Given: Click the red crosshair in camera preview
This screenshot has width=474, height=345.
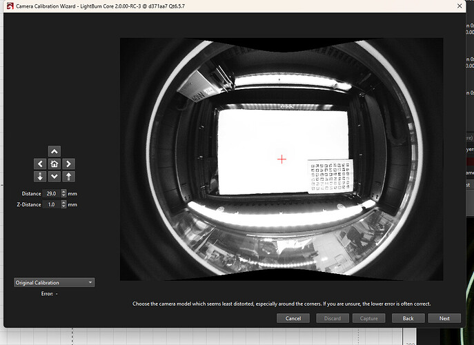Looking at the screenshot, I should 282,159.
